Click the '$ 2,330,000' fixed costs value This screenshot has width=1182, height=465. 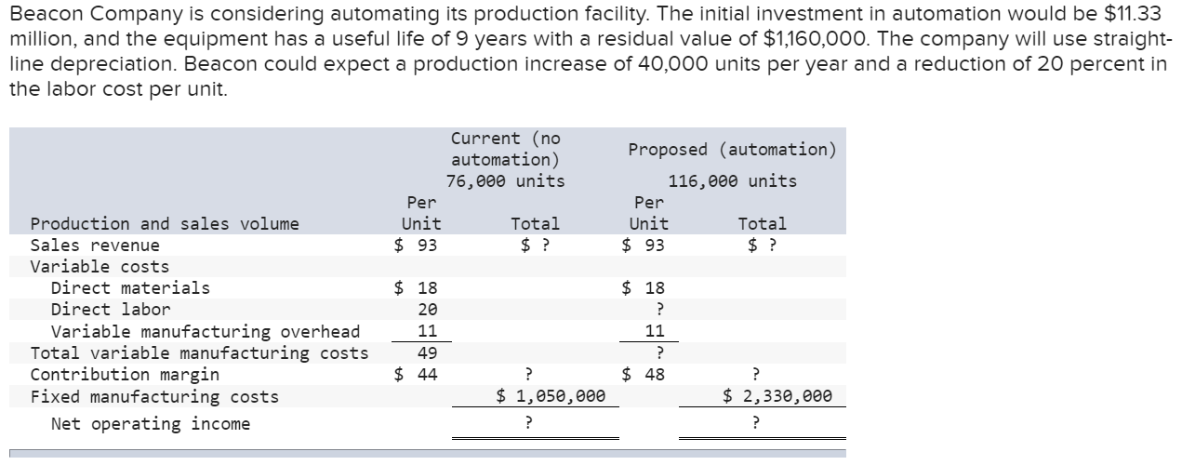(777, 397)
